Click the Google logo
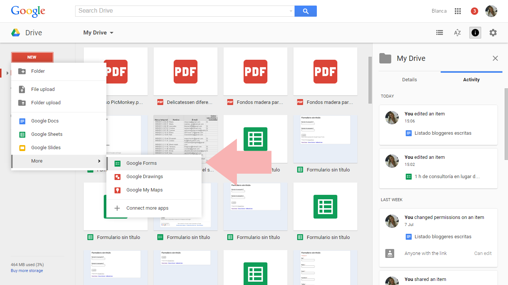 pos(28,11)
